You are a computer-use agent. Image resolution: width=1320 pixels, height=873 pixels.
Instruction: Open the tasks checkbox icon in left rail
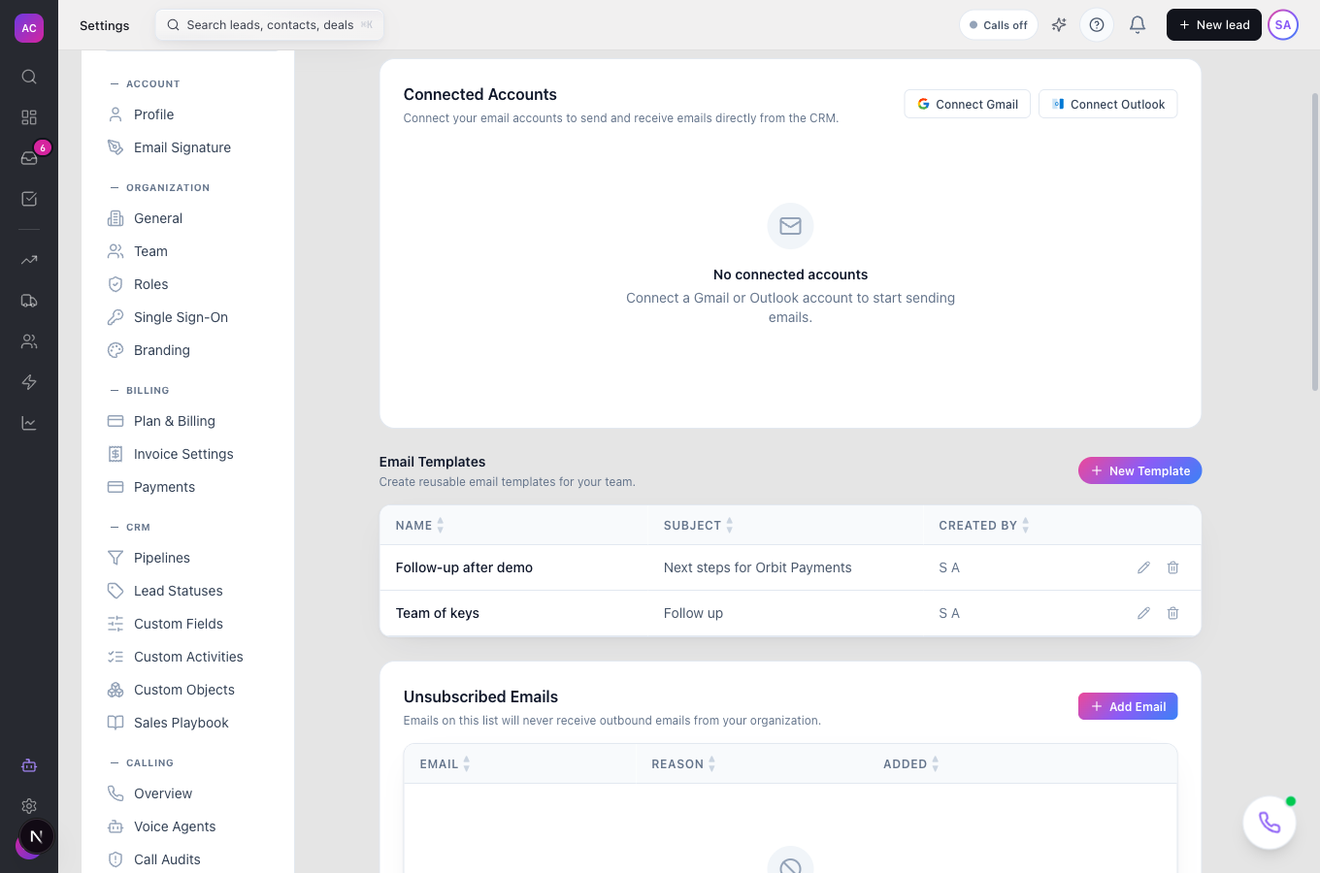click(x=29, y=199)
